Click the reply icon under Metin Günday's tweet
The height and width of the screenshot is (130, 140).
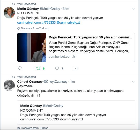[x=20, y=68]
